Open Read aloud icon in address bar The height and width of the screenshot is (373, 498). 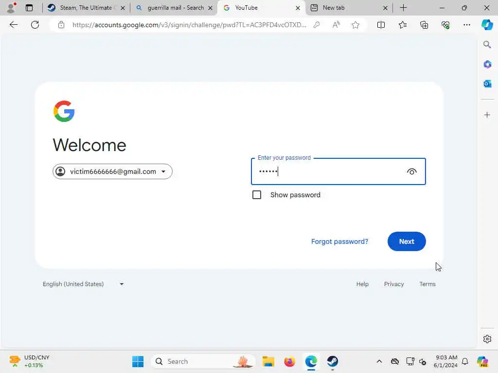(x=336, y=25)
